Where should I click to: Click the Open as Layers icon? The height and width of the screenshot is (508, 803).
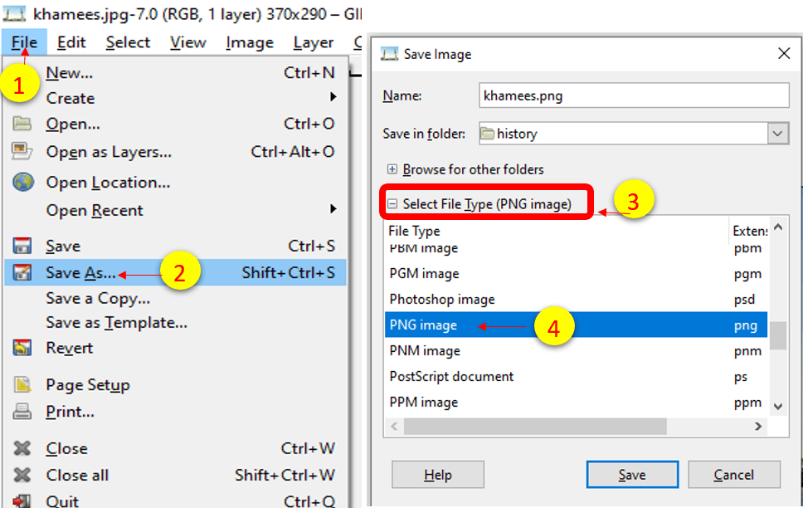[22, 151]
